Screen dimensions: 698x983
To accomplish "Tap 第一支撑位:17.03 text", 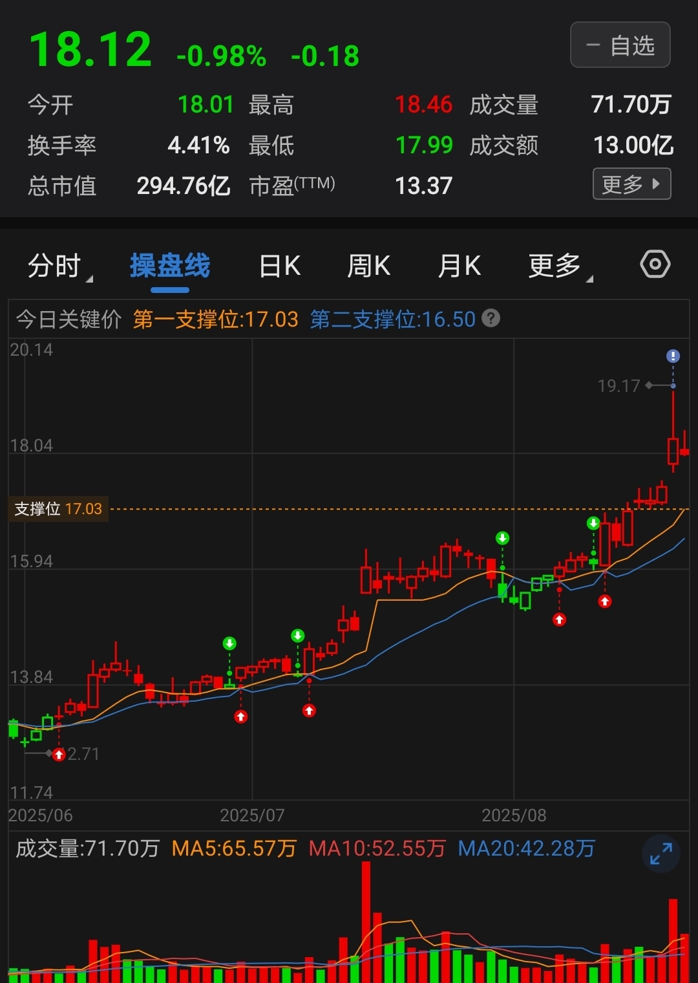I will click(216, 319).
